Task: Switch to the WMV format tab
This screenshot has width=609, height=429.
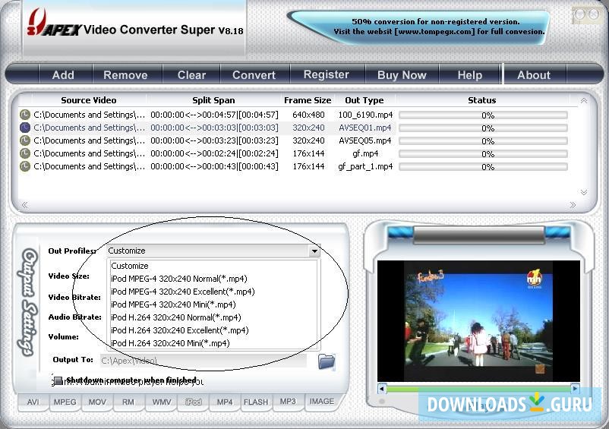Action: tap(162, 402)
